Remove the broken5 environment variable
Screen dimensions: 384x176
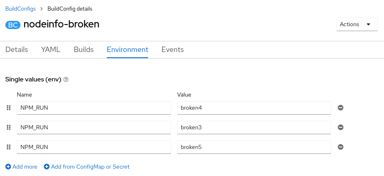click(x=340, y=147)
